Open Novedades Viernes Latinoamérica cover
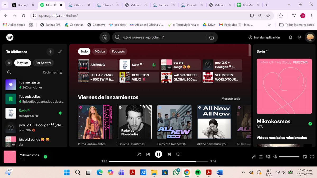 [x=95, y=122]
